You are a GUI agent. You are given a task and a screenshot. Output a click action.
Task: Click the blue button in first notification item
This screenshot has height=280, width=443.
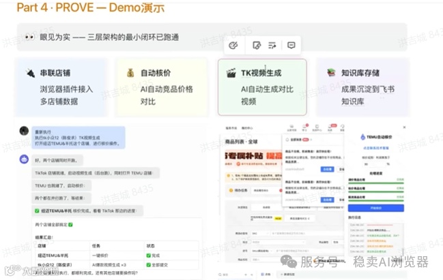click(x=327, y=169)
